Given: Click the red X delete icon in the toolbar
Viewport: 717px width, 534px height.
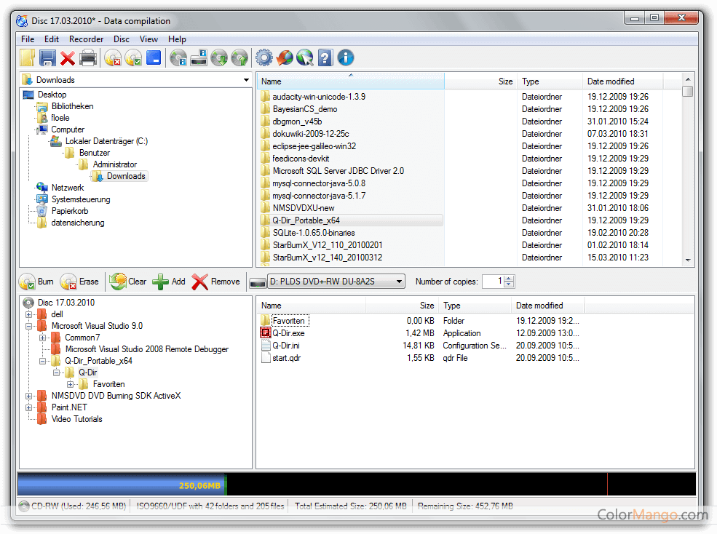Looking at the screenshot, I should pos(68,57).
